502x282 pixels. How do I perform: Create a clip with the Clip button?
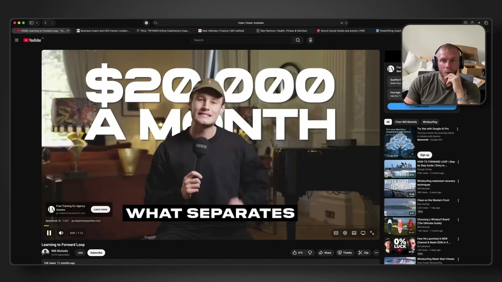[x=364, y=253]
